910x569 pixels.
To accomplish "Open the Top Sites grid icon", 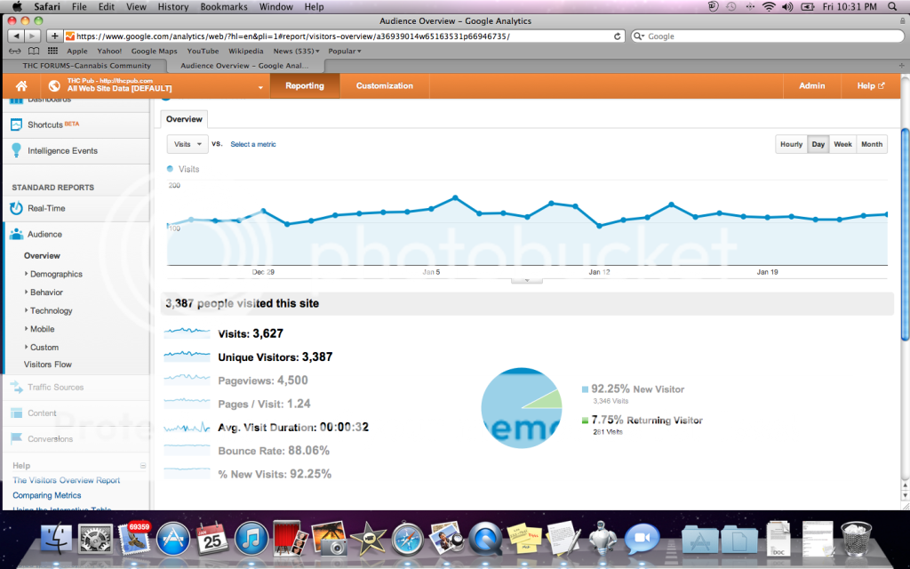I will (x=52, y=51).
